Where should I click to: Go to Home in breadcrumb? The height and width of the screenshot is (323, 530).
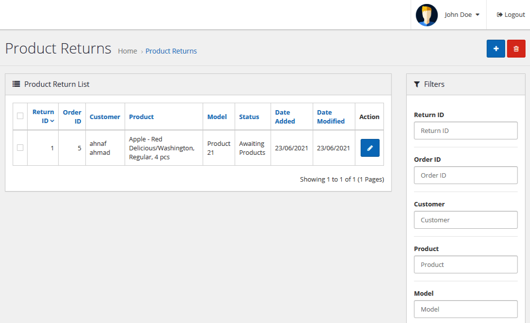(x=127, y=51)
